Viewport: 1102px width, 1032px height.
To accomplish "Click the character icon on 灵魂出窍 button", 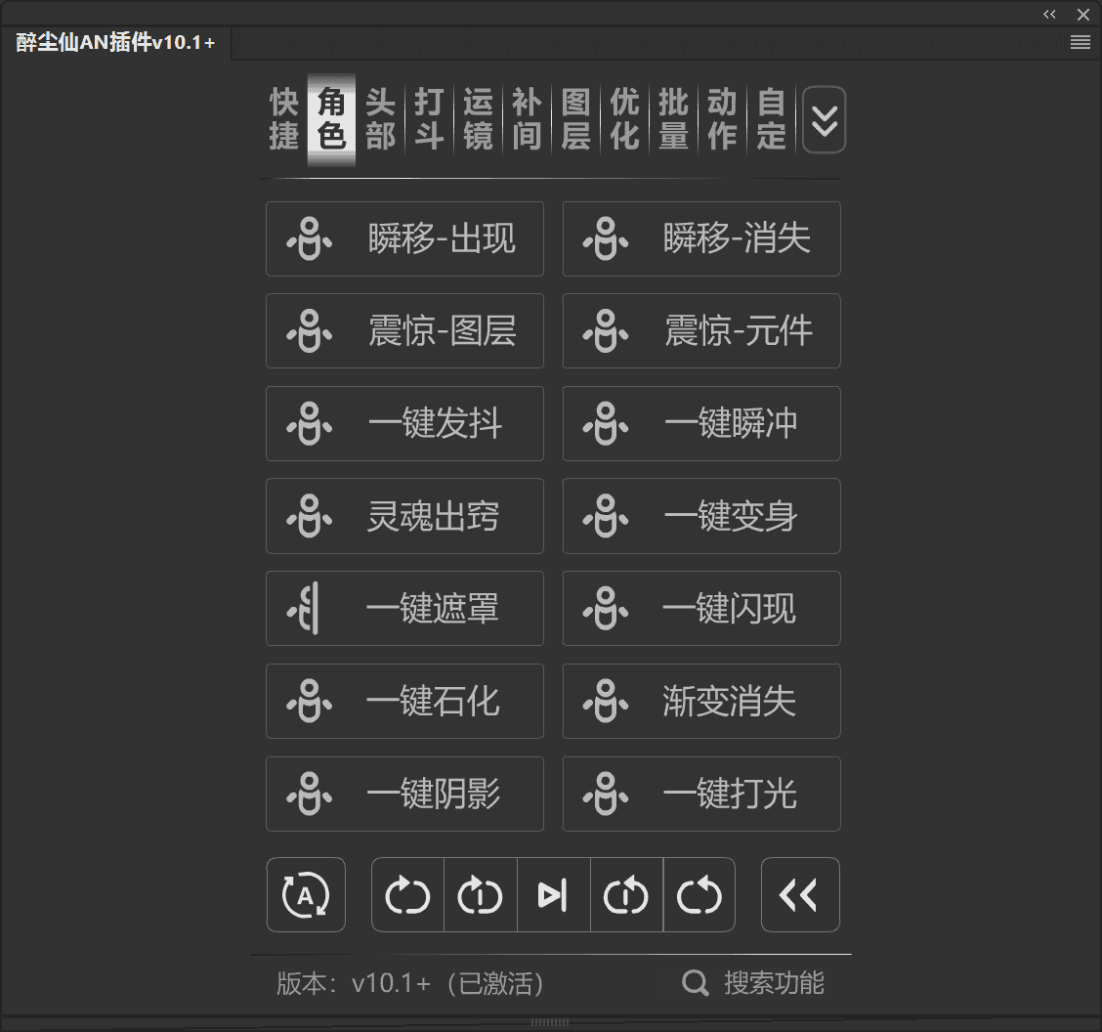I will 309,516.
